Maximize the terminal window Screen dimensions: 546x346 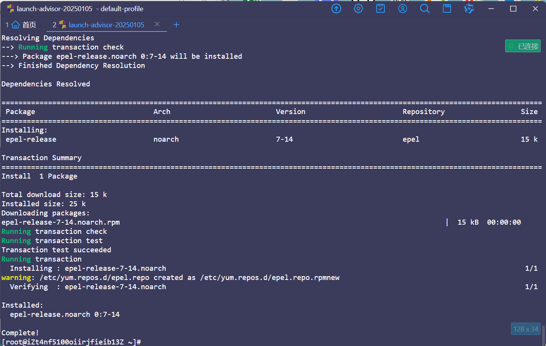(x=513, y=8)
